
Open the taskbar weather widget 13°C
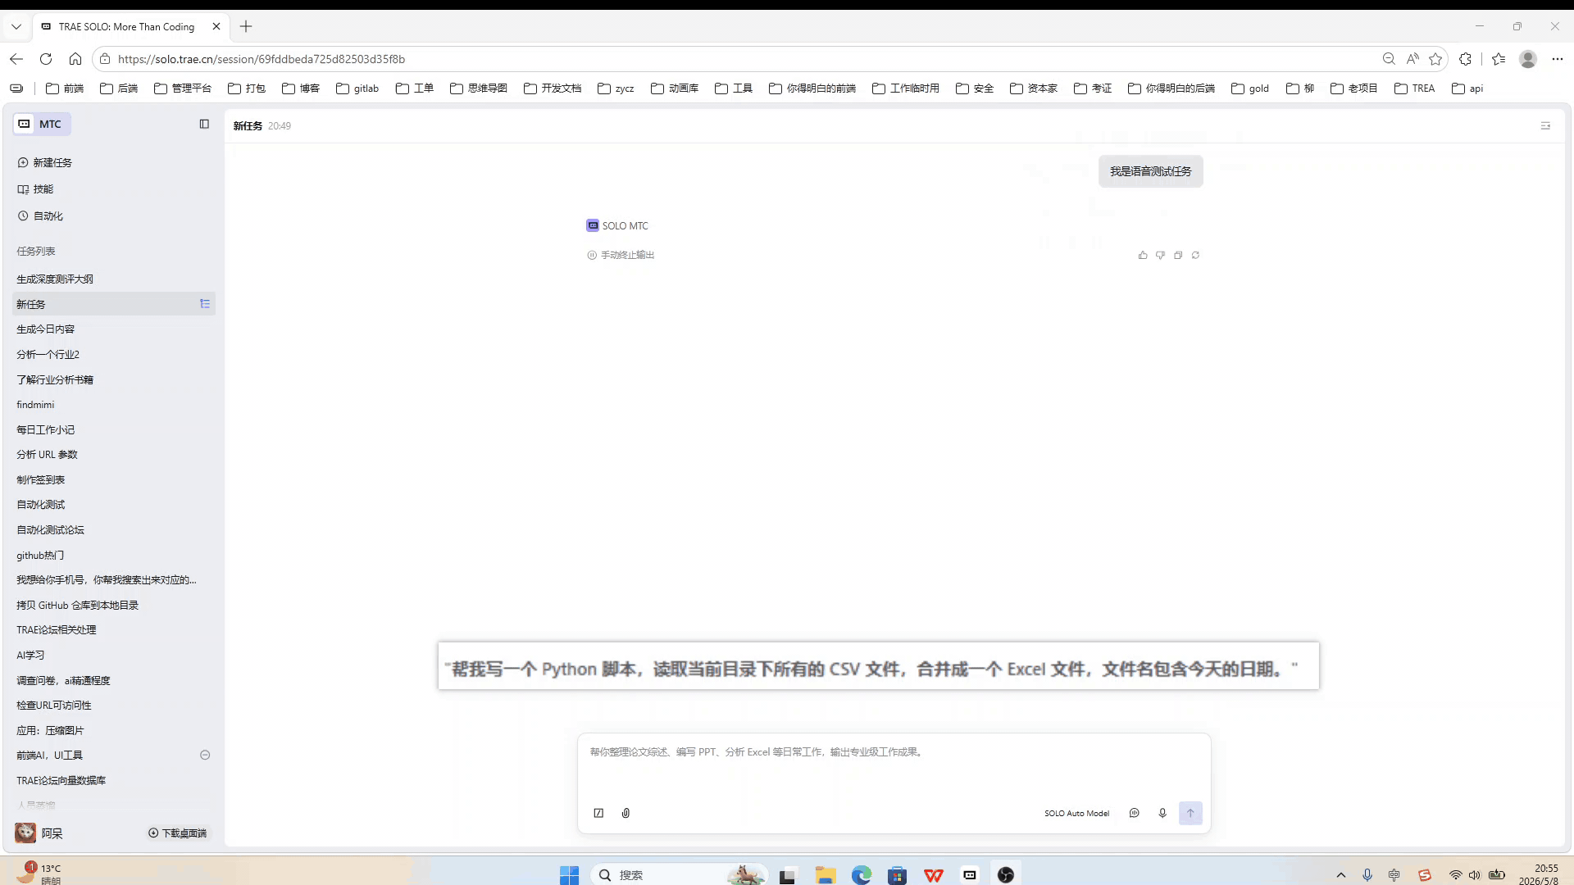(39, 874)
